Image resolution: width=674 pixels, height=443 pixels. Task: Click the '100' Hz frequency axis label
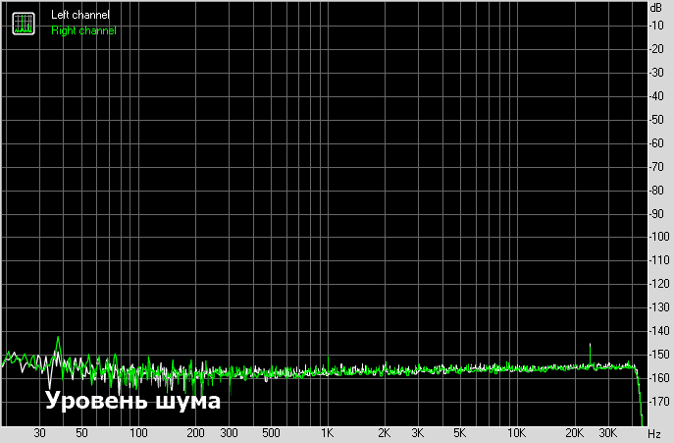click(139, 433)
